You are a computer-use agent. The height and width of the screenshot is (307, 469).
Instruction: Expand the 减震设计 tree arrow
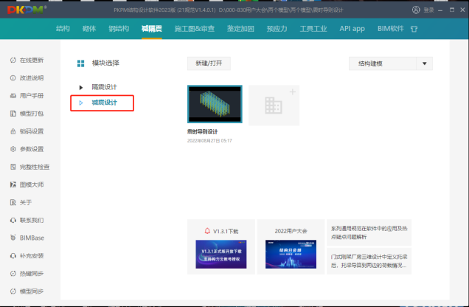tap(81, 103)
